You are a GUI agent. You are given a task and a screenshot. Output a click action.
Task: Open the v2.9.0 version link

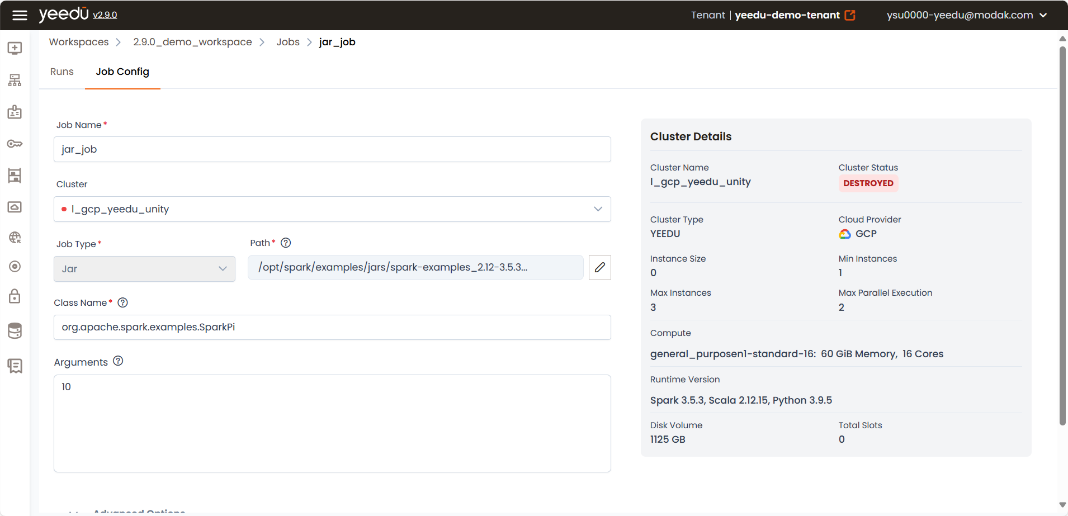pyautogui.click(x=105, y=15)
